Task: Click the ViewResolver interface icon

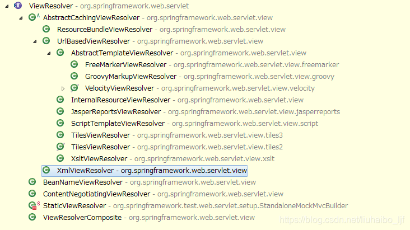Action: coord(18,6)
